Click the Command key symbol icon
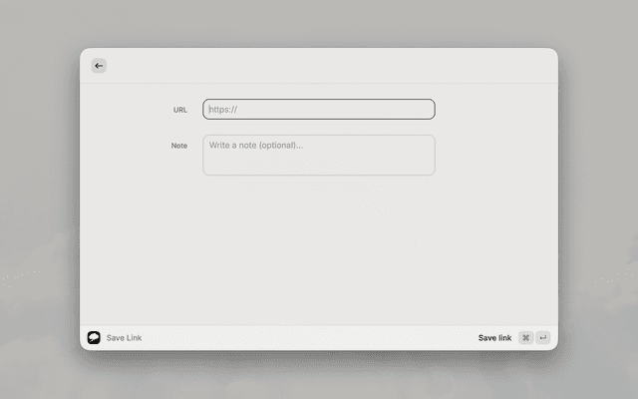This screenshot has width=638, height=399. coord(525,338)
